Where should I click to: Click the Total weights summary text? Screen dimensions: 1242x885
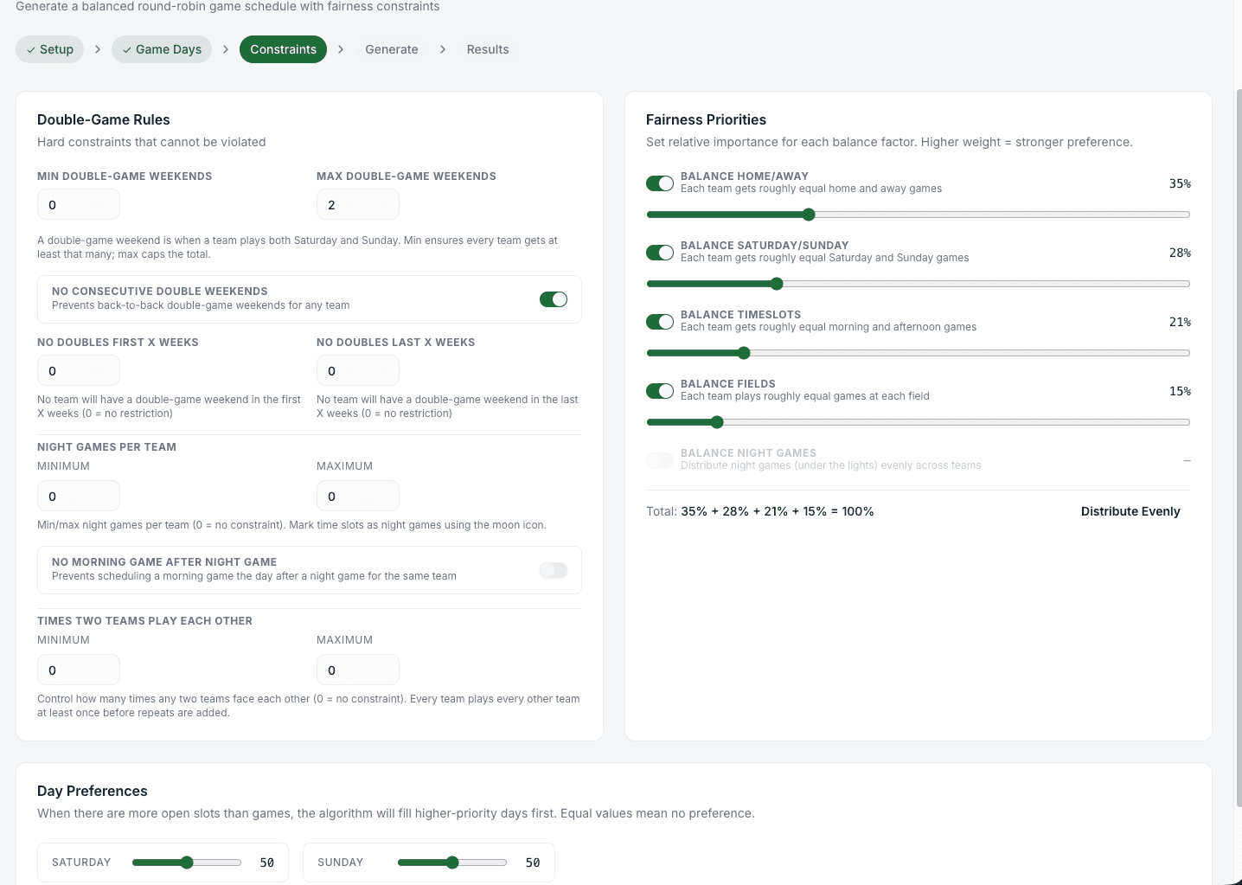pos(760,511)
